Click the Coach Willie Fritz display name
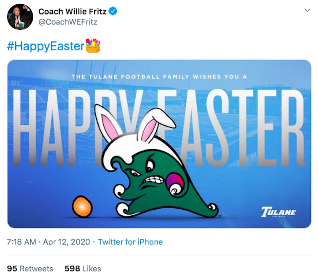 72,12
